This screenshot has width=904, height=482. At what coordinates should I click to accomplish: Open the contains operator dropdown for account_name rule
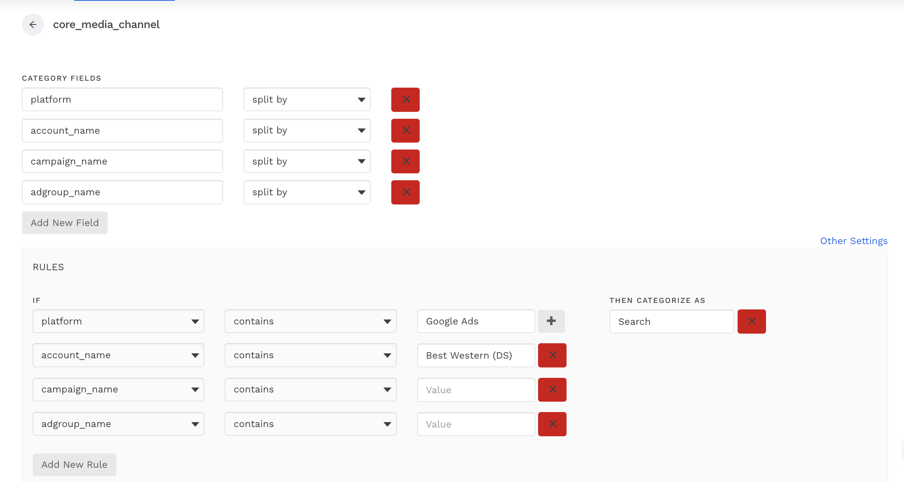coord(310,355)
